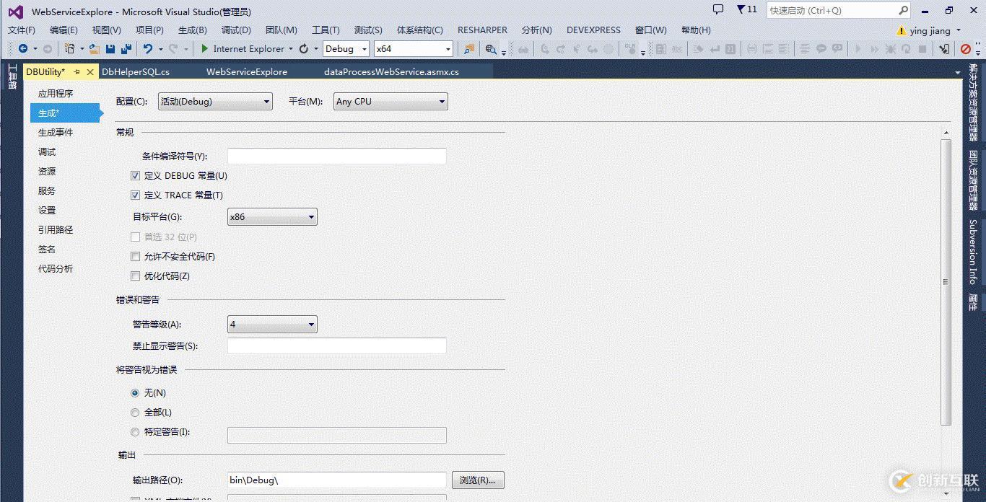Open the 平台(M) Any CPU dropdown

pyautogui.click(x=391, y=102)
